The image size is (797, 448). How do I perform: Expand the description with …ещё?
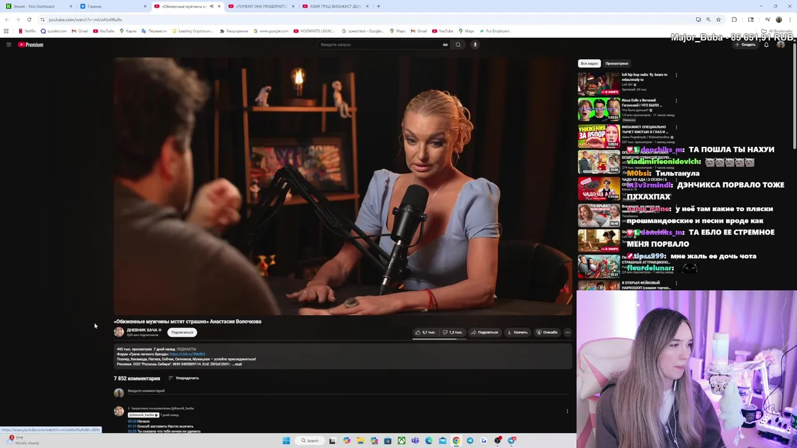click(x=237, y=364)
